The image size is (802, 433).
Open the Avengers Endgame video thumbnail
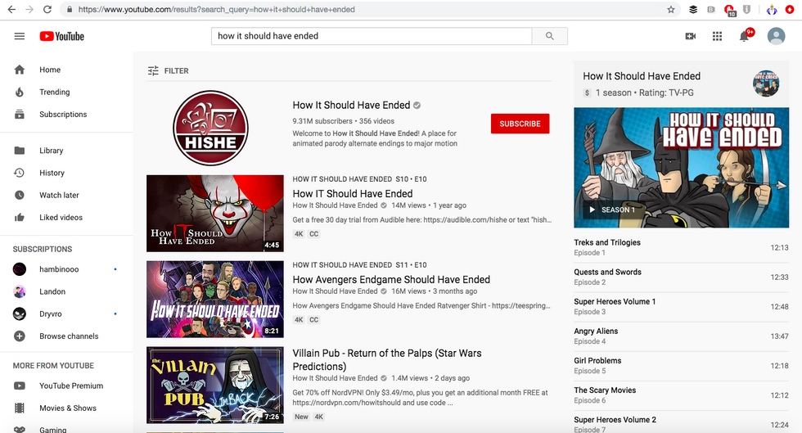click(214, 300)
